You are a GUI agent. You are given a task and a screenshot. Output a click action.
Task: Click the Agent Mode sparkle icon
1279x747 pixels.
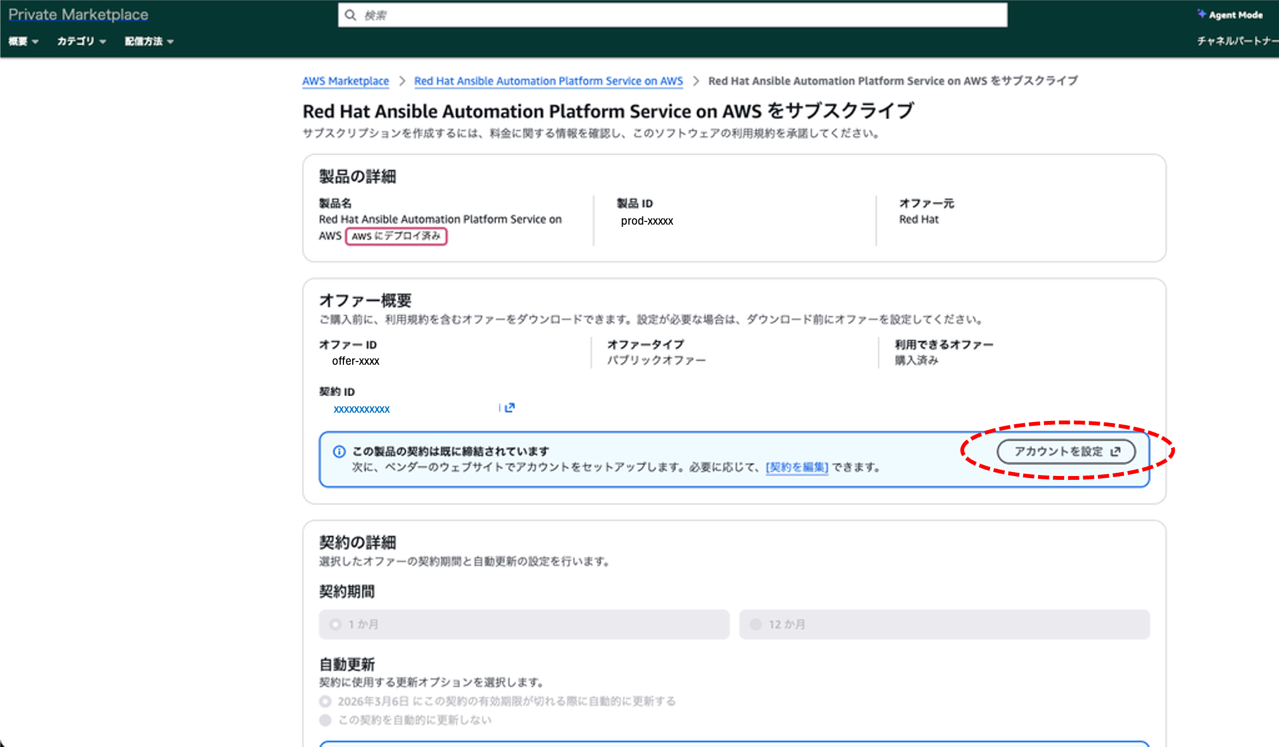[x=1201, y=14]
